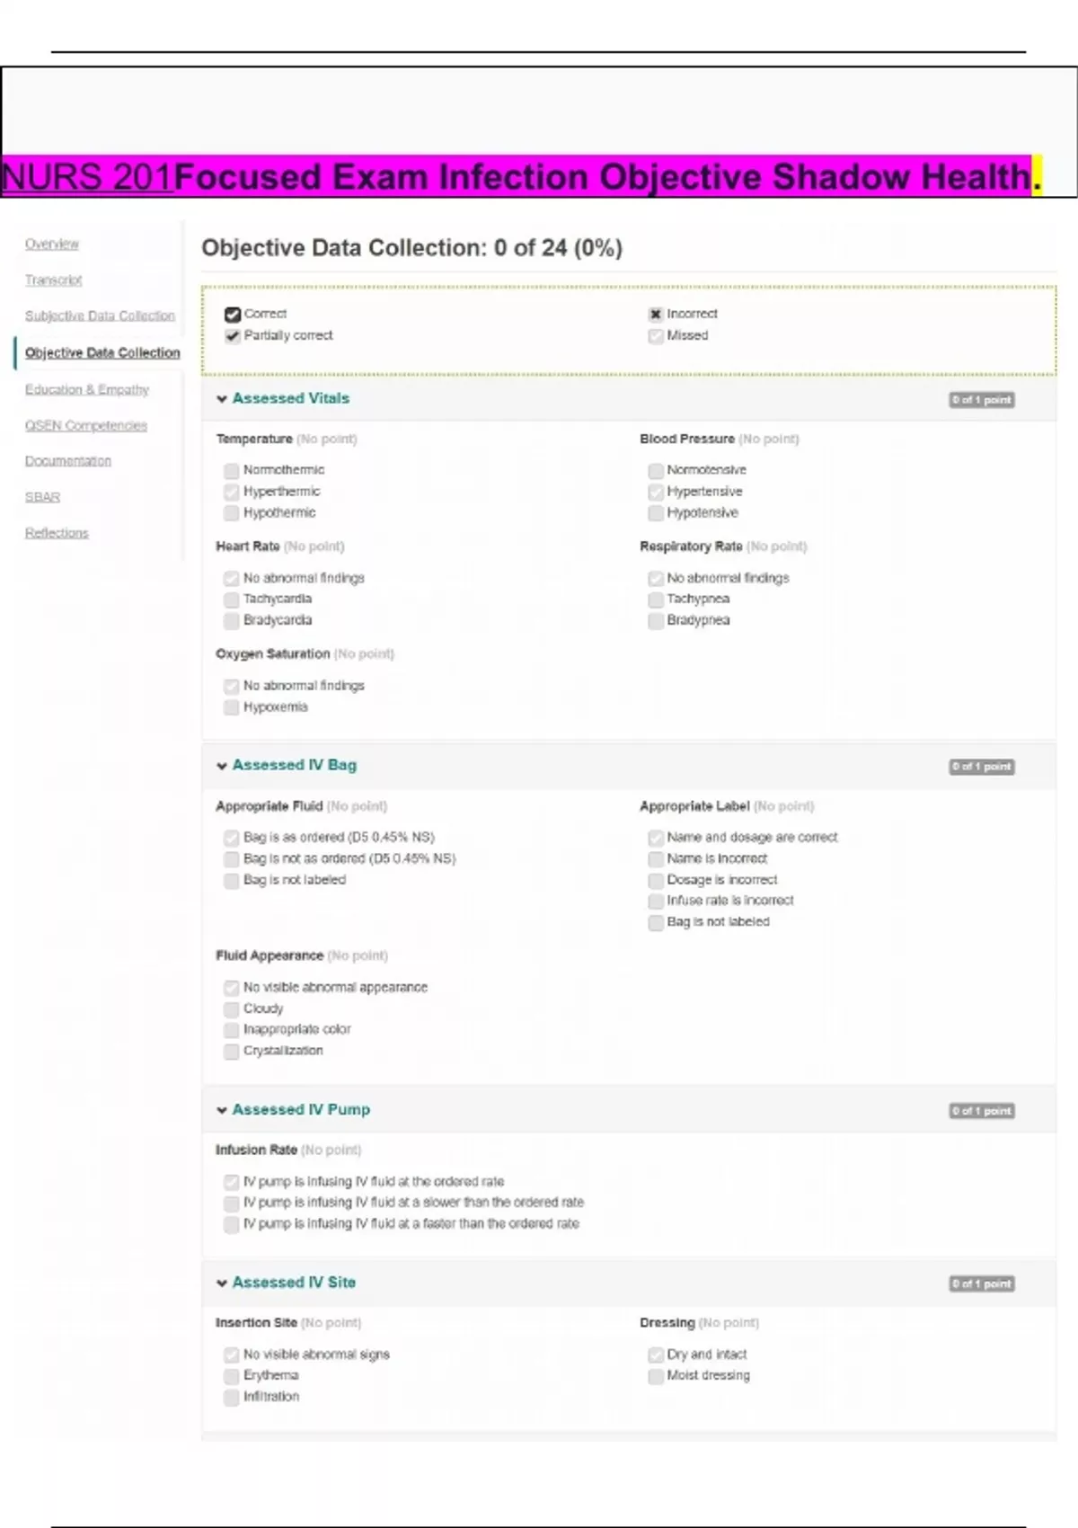Click the Incorrect legend X icon
The image size is (1078, 1528).
point(656,314)
